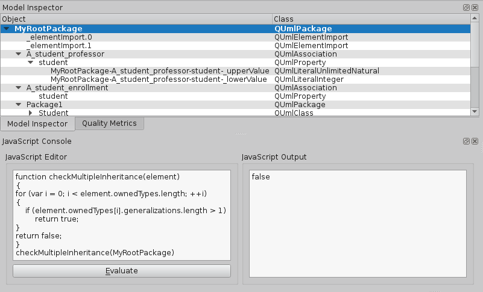
Task: Select the A_student_enrollment row
Action: click(x=235, y=88)
